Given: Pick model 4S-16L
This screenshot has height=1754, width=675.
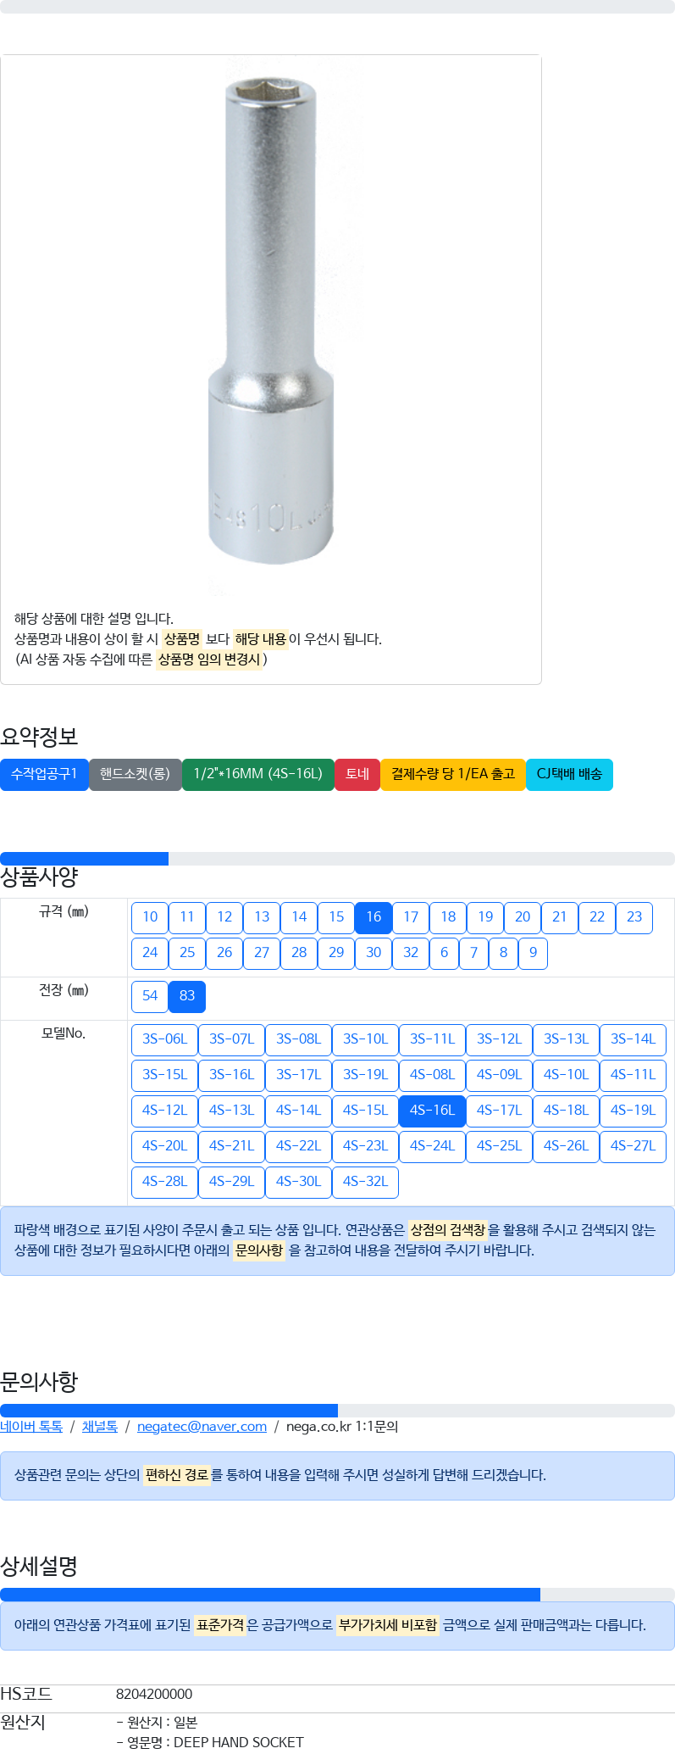Looking at the screenshot, I should (x=432, y=1111).
